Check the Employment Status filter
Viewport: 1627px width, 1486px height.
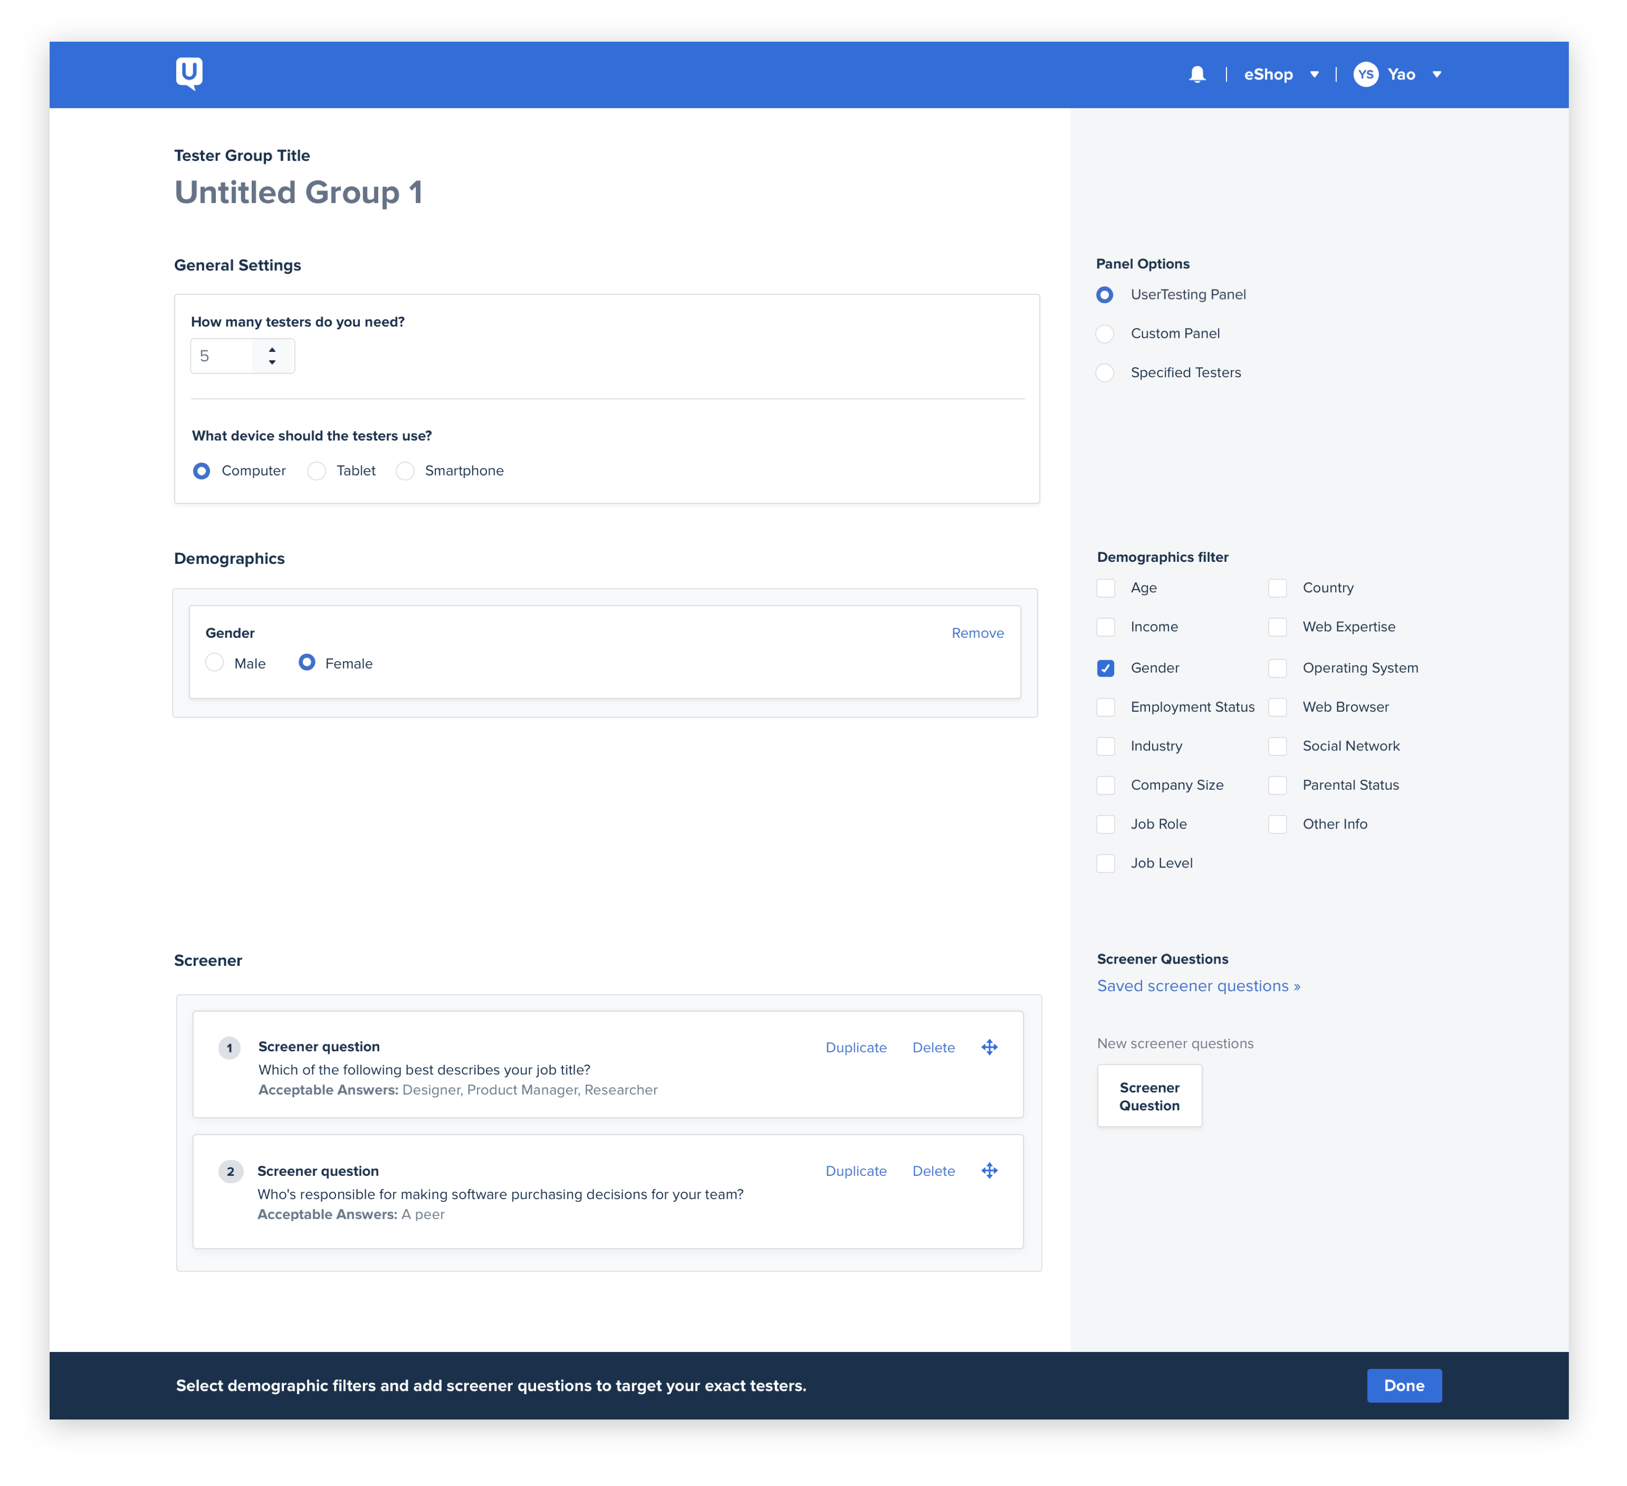click(1106, 706)
